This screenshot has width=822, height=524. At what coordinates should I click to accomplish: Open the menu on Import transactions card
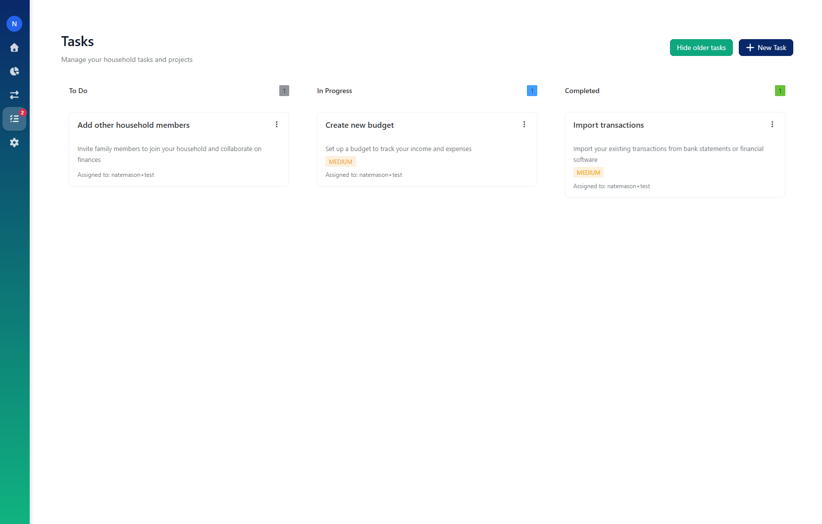click(772, 124)
